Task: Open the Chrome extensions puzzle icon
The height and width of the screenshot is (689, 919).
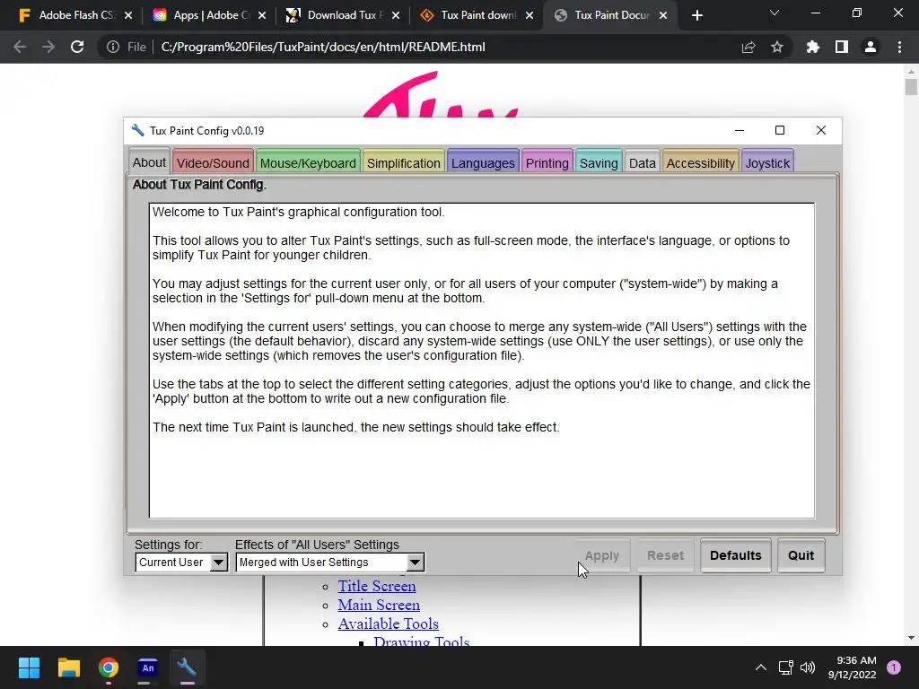Action: click(812, 47)
